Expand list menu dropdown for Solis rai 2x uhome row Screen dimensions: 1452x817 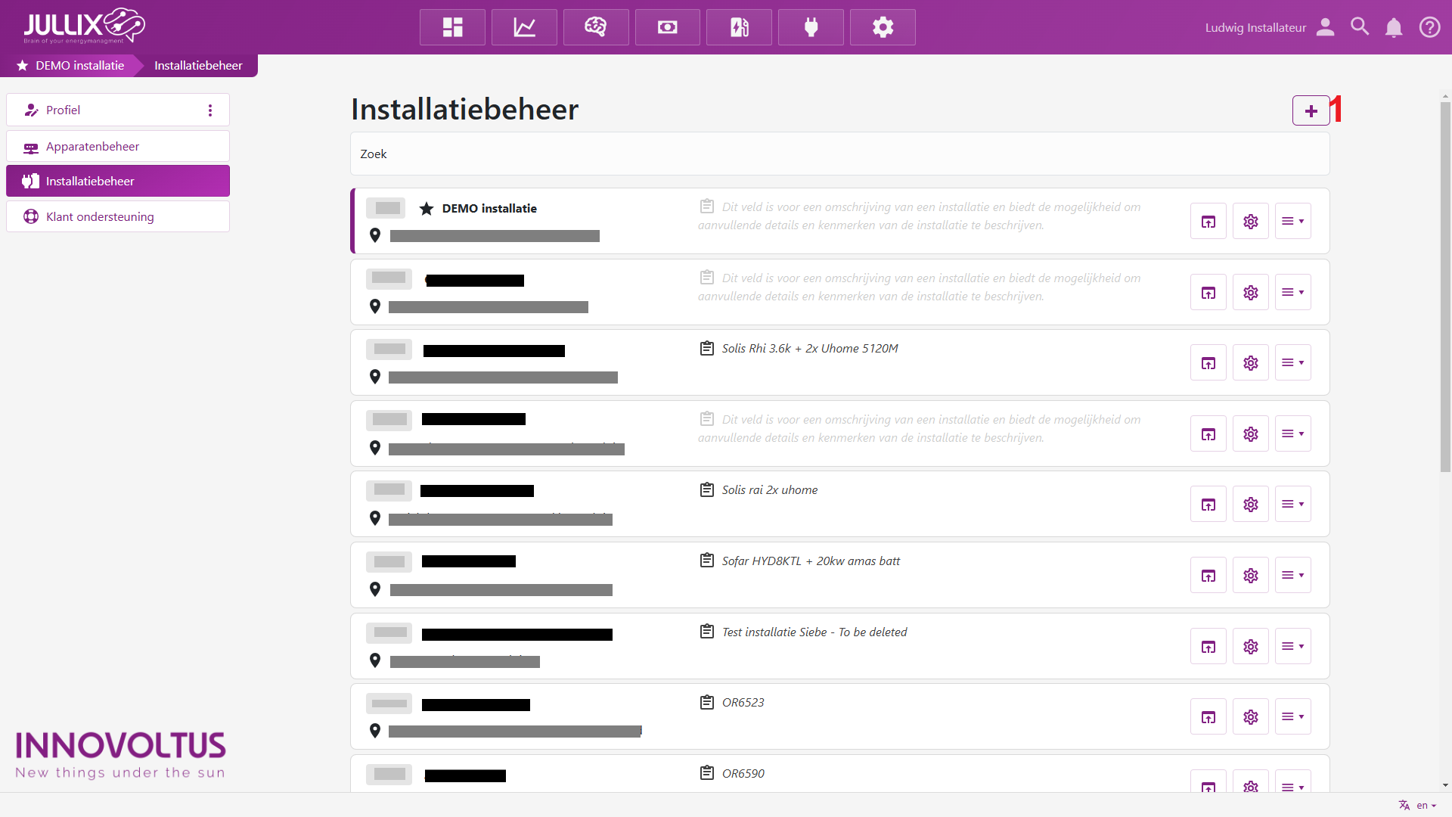pos(1292,505)
